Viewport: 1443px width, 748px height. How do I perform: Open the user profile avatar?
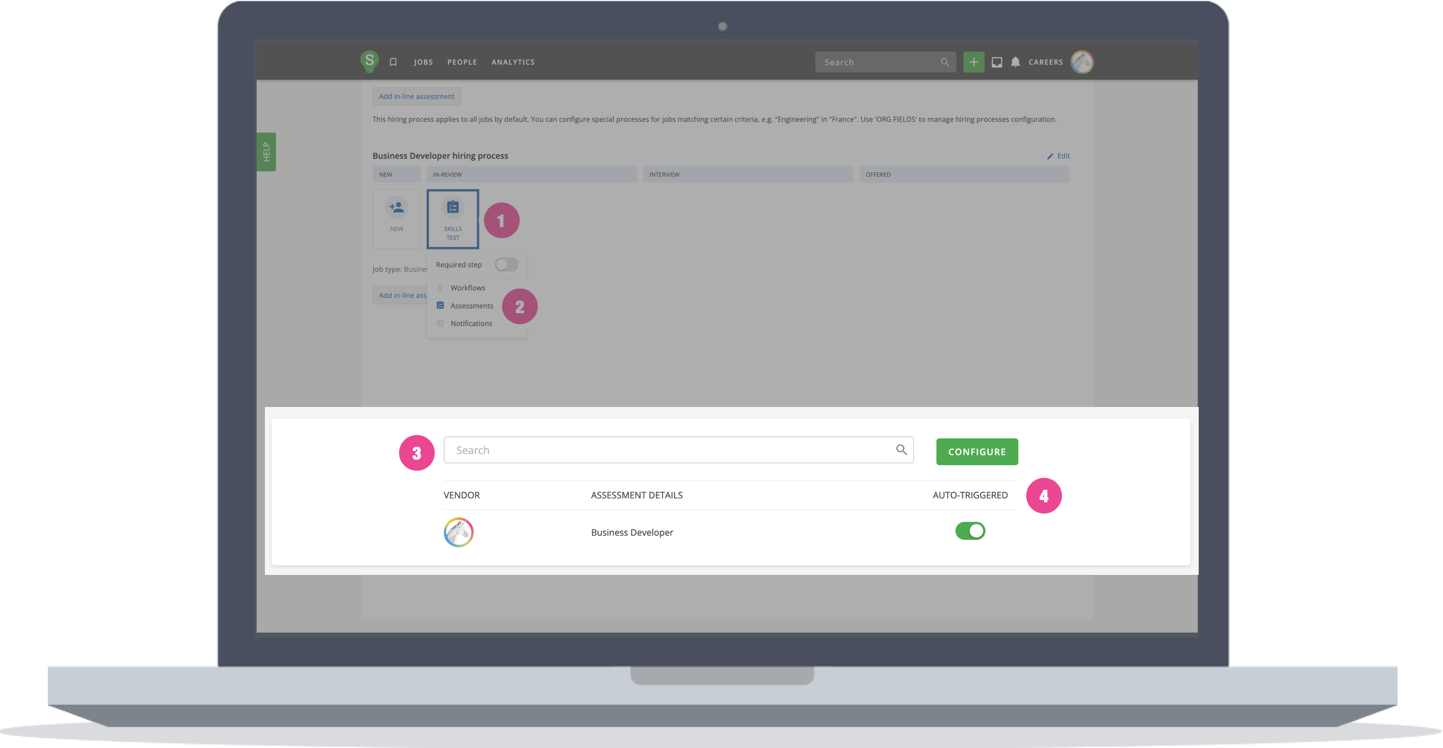pos(1082,62)
